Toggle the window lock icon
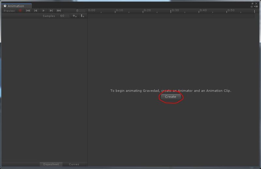The height and width of the screenshot is (169, 261). (x=252, y=7)
